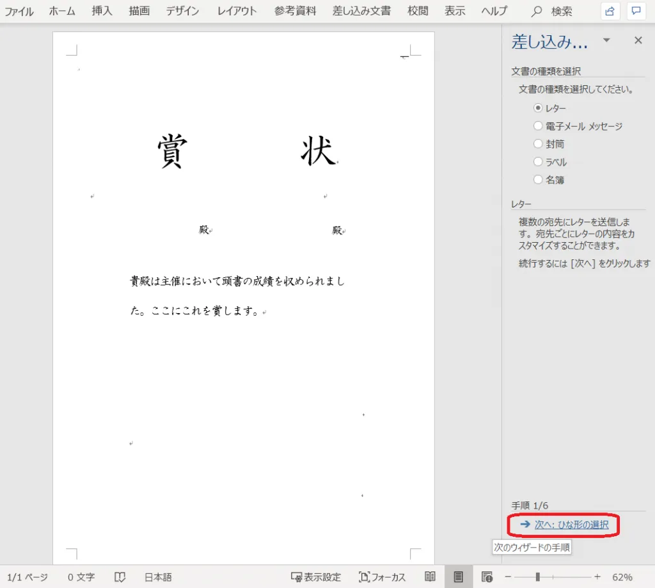This screenshot has width=655, height=588.
Task: Close the mail merge task pane
Action: click(x=638, y=40)
